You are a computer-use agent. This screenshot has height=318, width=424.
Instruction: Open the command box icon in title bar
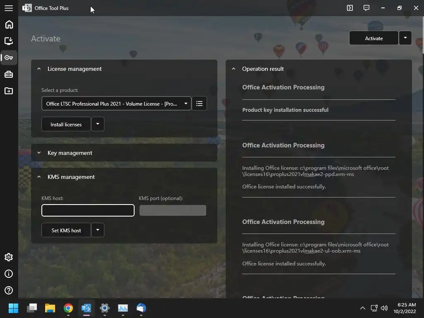tap(350, 8)
